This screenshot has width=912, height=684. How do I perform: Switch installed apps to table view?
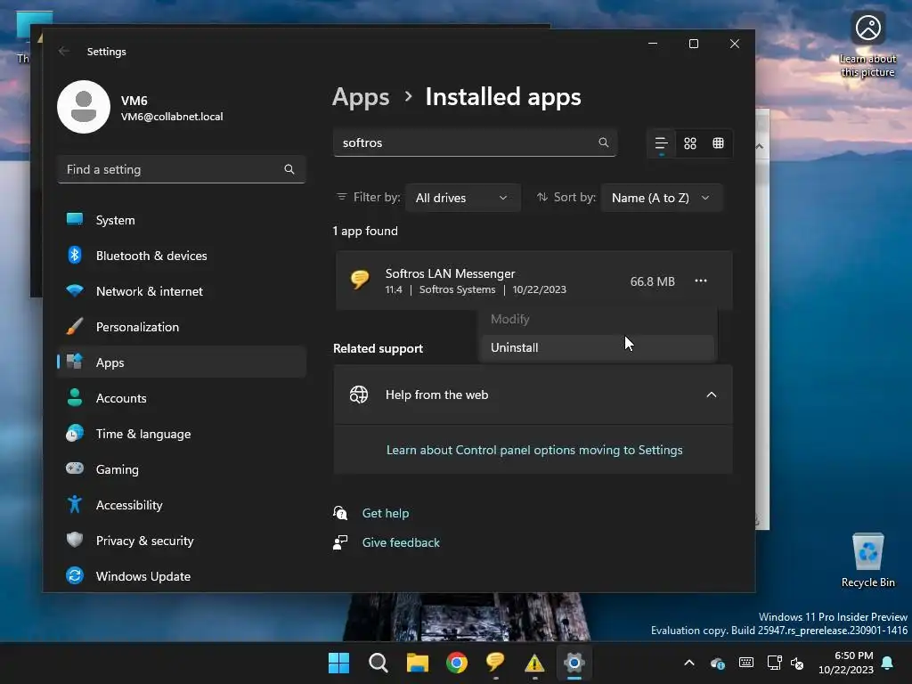pos(719,143)
